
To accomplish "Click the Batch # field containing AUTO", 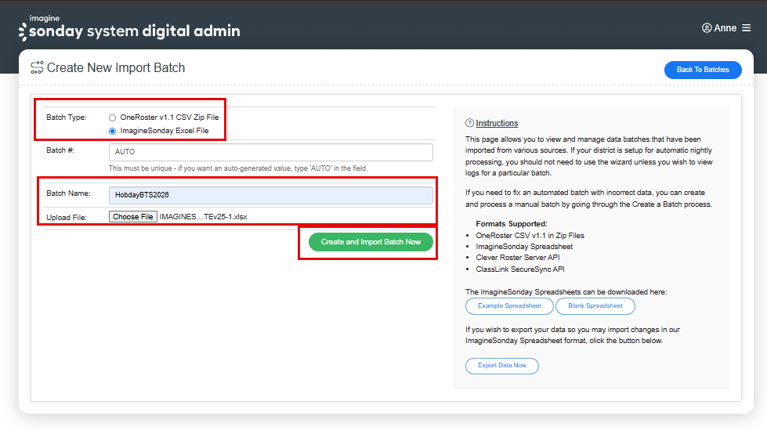I will click(x=270, y=152).
